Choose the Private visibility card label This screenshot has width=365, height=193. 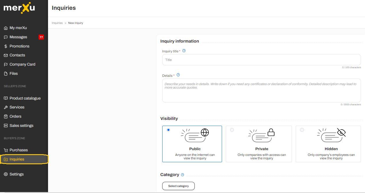click(262, 149)
